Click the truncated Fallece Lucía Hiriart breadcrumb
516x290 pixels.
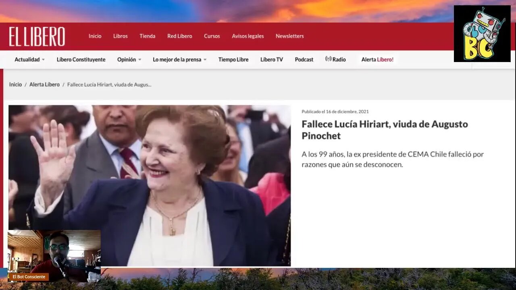tap(109, 85)
